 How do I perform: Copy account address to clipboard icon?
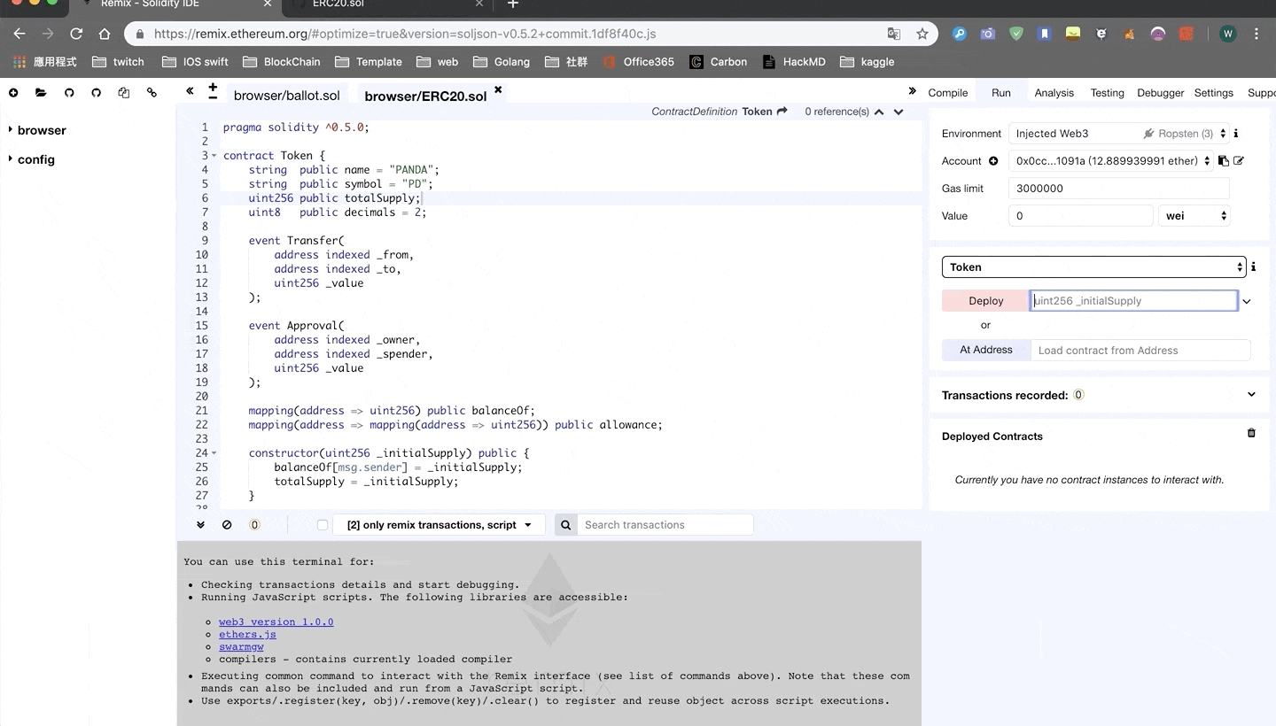(x=1223, y=161)
